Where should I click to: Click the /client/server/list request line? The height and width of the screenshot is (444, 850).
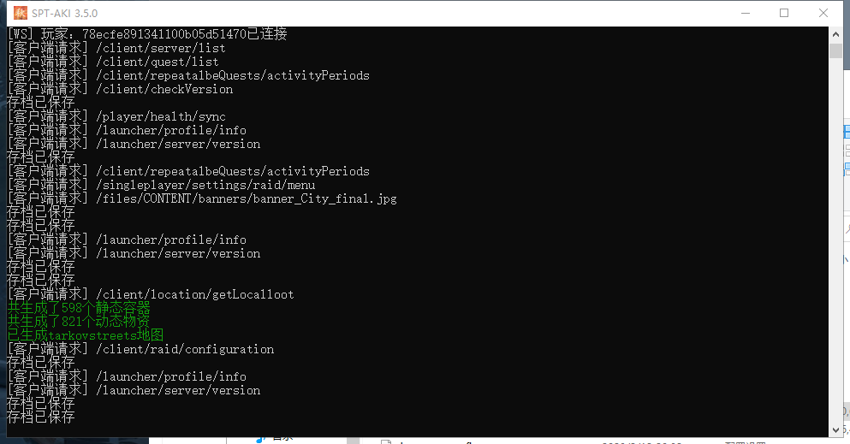(x=116, y=48)
